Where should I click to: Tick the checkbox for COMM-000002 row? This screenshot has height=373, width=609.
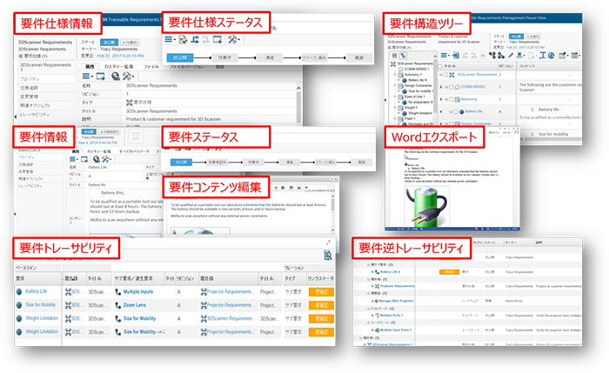pos(451,87)
